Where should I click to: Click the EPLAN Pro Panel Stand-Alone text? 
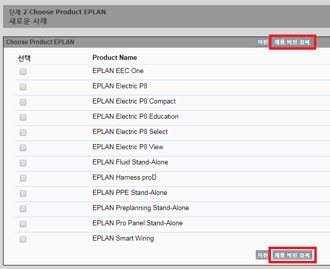pyautogui.click(x=138, y=223)
